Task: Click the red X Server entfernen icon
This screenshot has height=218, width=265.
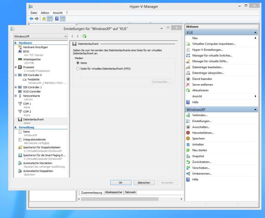Action: tap(188, 85)
